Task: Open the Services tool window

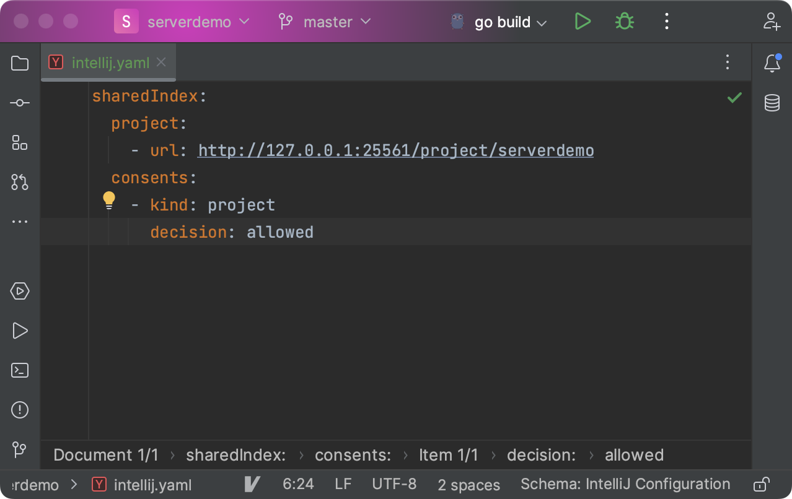Action: pos(19,291)
